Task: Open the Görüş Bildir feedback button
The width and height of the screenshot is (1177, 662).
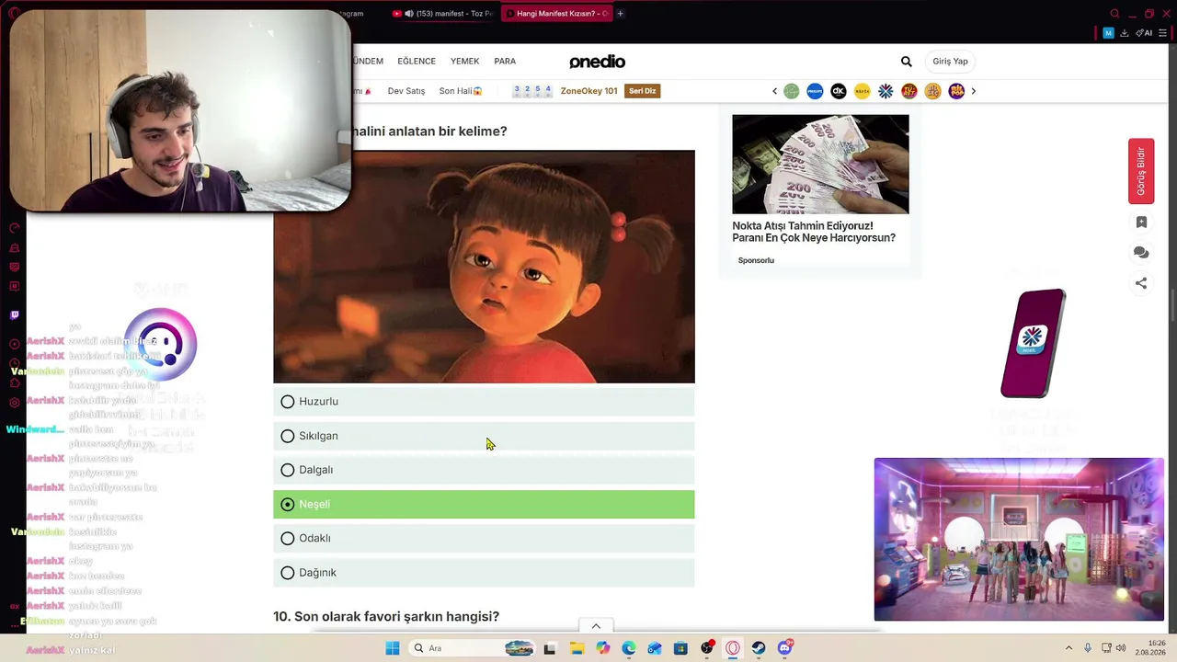Action: (1141, 171)
